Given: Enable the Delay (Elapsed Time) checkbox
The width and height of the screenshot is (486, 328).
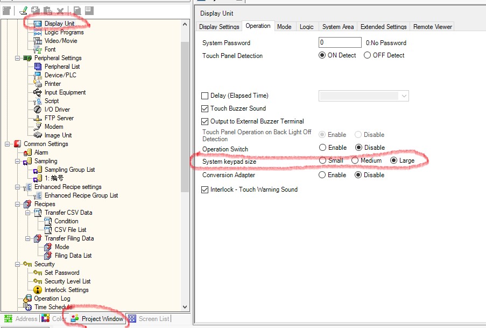Looking at the screenshot, I should click(x=205, y=96).
